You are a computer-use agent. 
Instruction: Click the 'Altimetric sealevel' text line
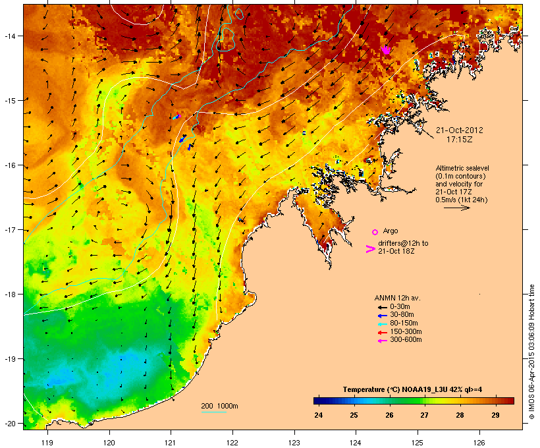pos(462,168)
